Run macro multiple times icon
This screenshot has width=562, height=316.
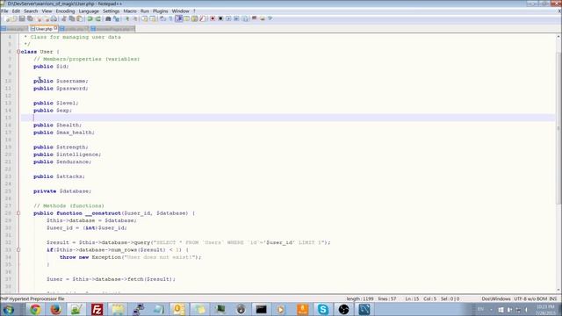(x=236, y=18)
